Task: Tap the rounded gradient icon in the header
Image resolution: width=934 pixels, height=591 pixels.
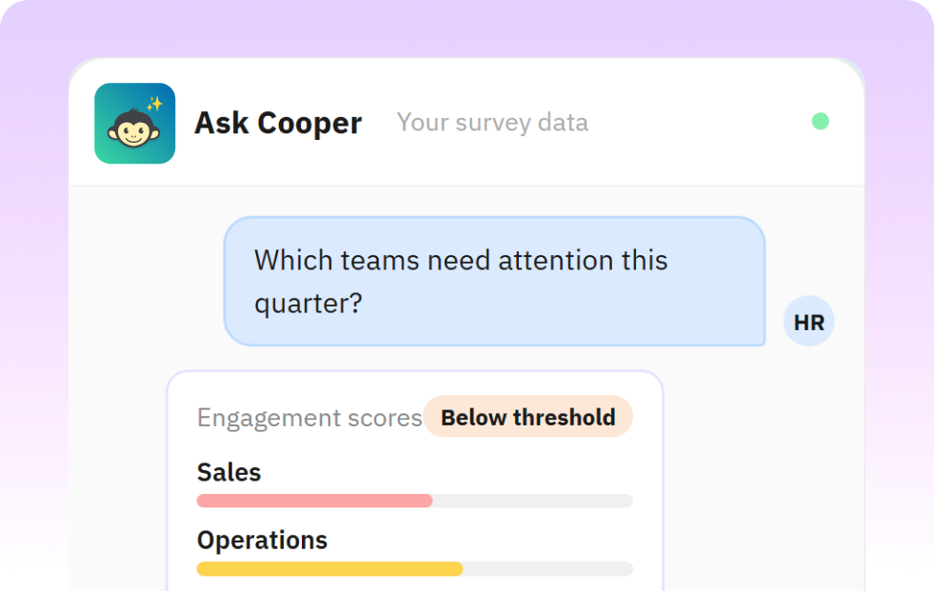Action: click(134, 124)
